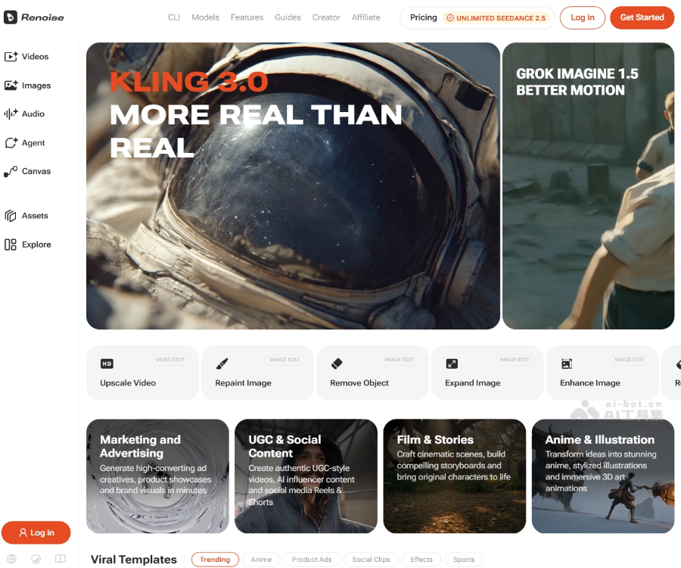Open the Guides nav item

click(x=288, y=17)
